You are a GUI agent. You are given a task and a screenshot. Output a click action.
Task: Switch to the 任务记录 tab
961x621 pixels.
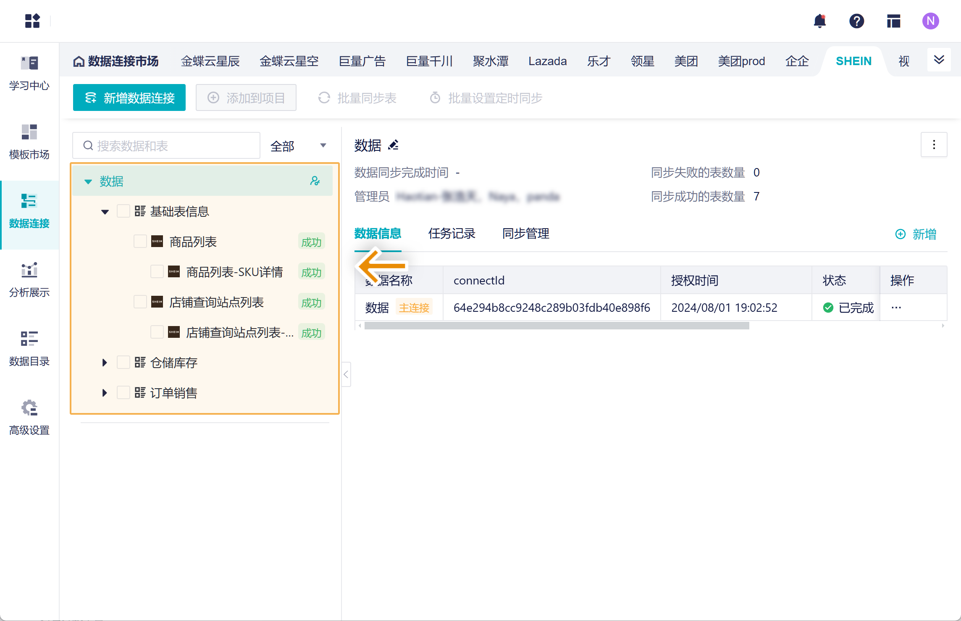[452, 234]
